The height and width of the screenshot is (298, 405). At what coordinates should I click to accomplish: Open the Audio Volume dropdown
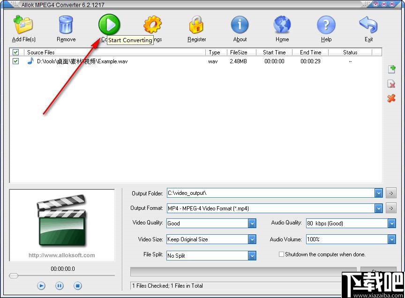pyautogui.click(x=391, y=239)
